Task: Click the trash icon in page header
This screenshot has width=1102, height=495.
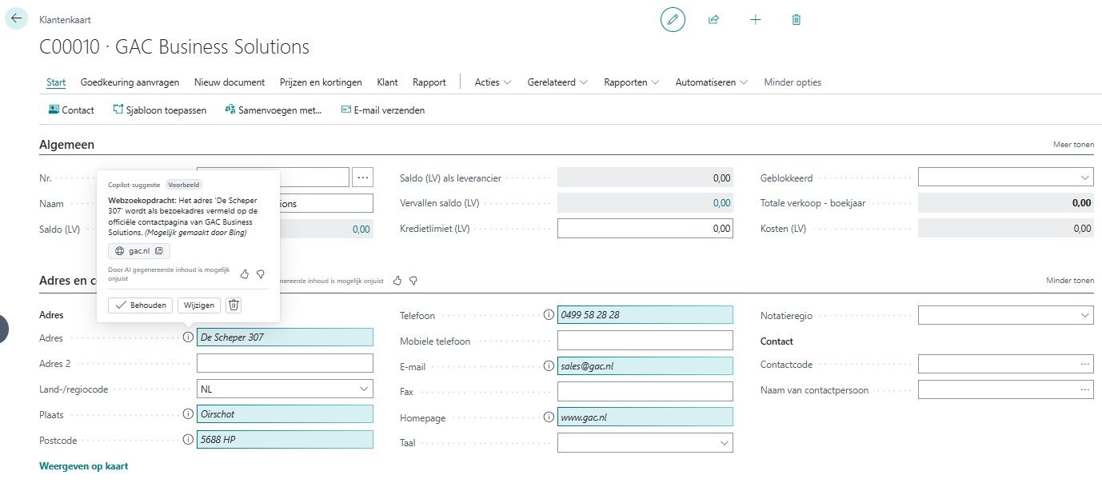Action: (796, 19)
